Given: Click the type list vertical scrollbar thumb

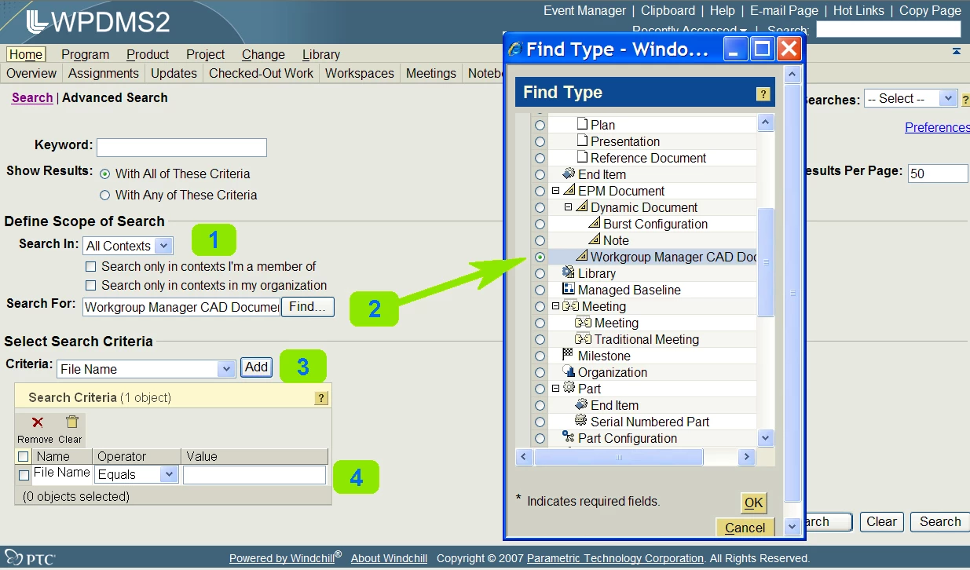Looking at the screenshot, I should click(767, 262).
